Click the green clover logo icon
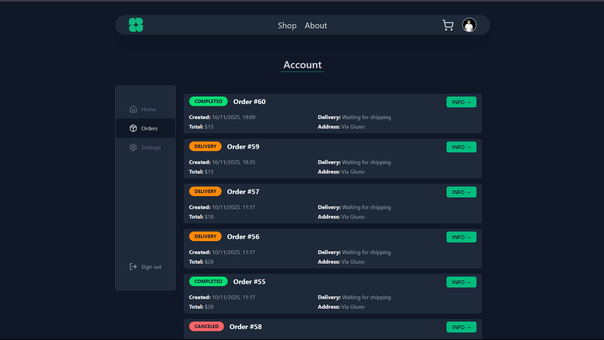The width and height of the screenshot is (604, 340). (x=136, y=25)
